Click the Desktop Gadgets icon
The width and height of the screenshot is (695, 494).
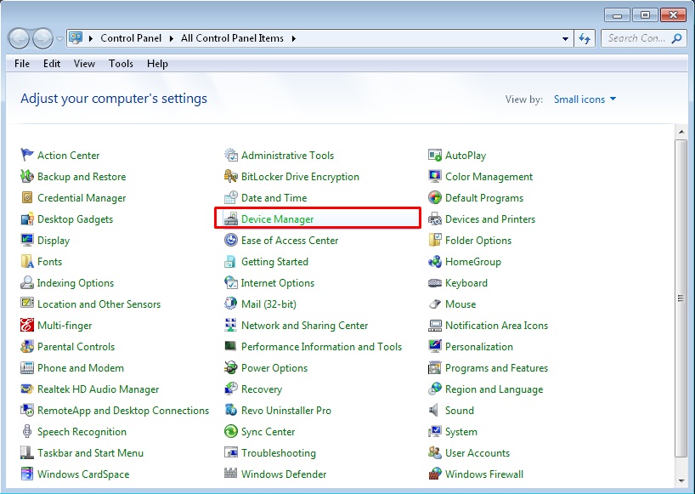click(27, 219)
